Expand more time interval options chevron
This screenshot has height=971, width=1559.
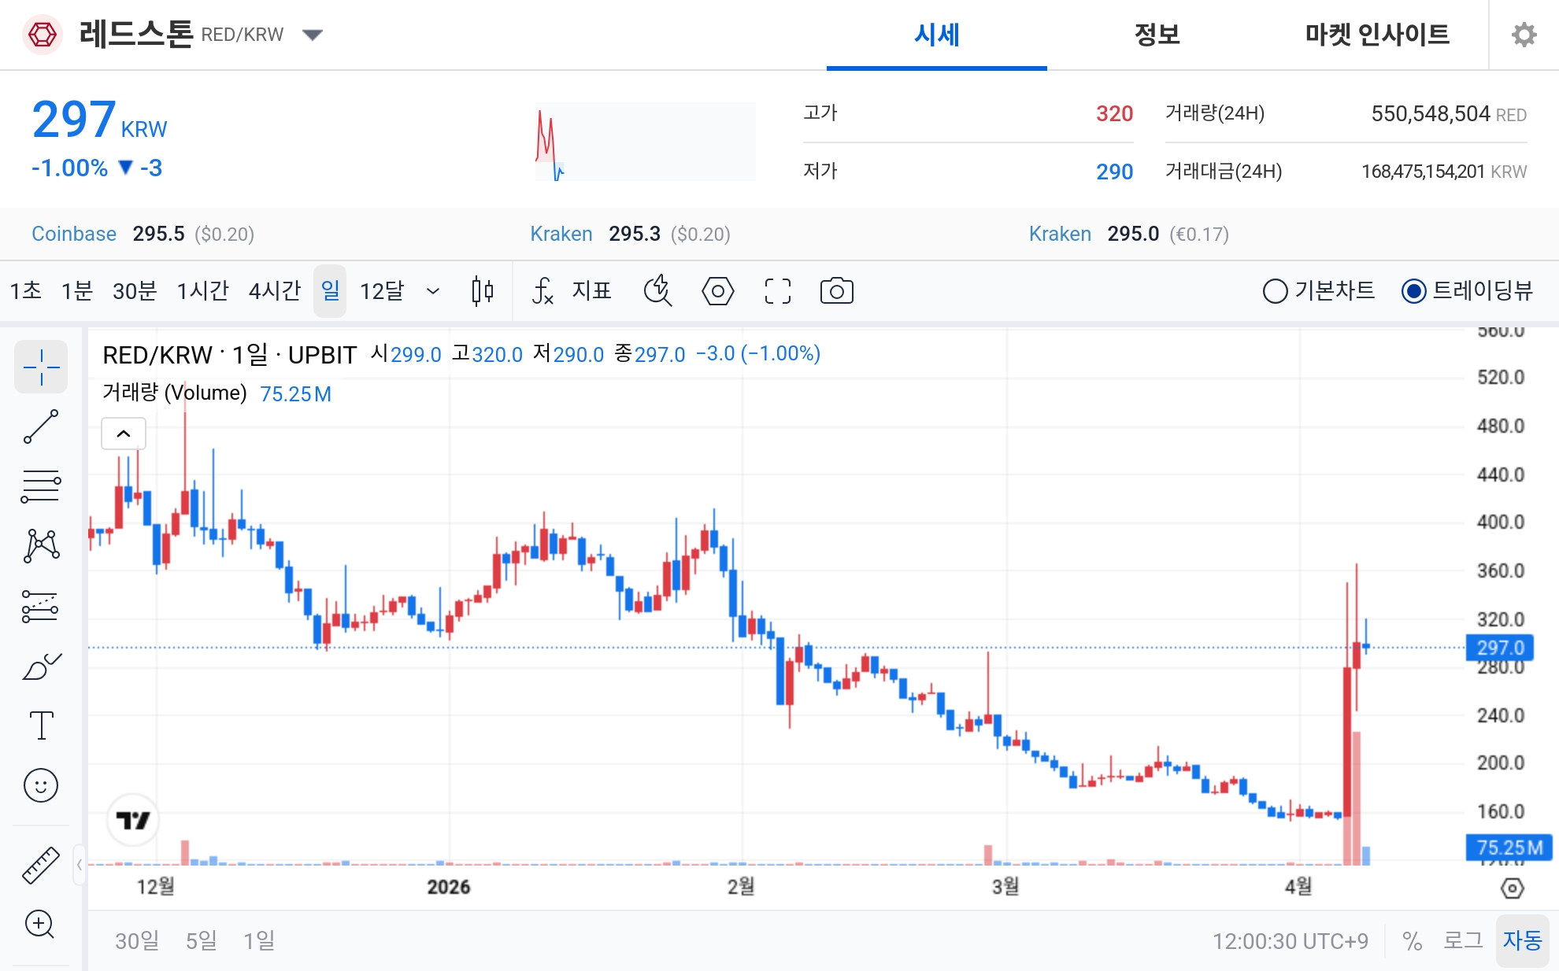point(433,291)
